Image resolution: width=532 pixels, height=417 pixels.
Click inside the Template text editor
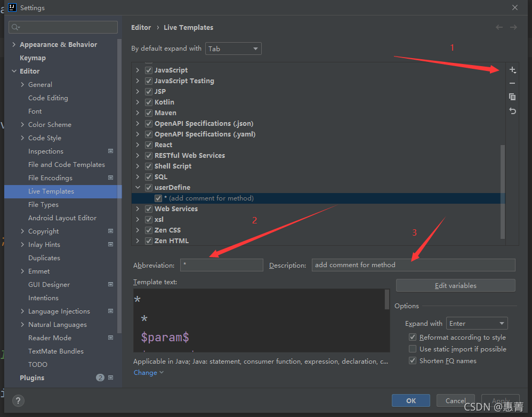tap(259, 320)
